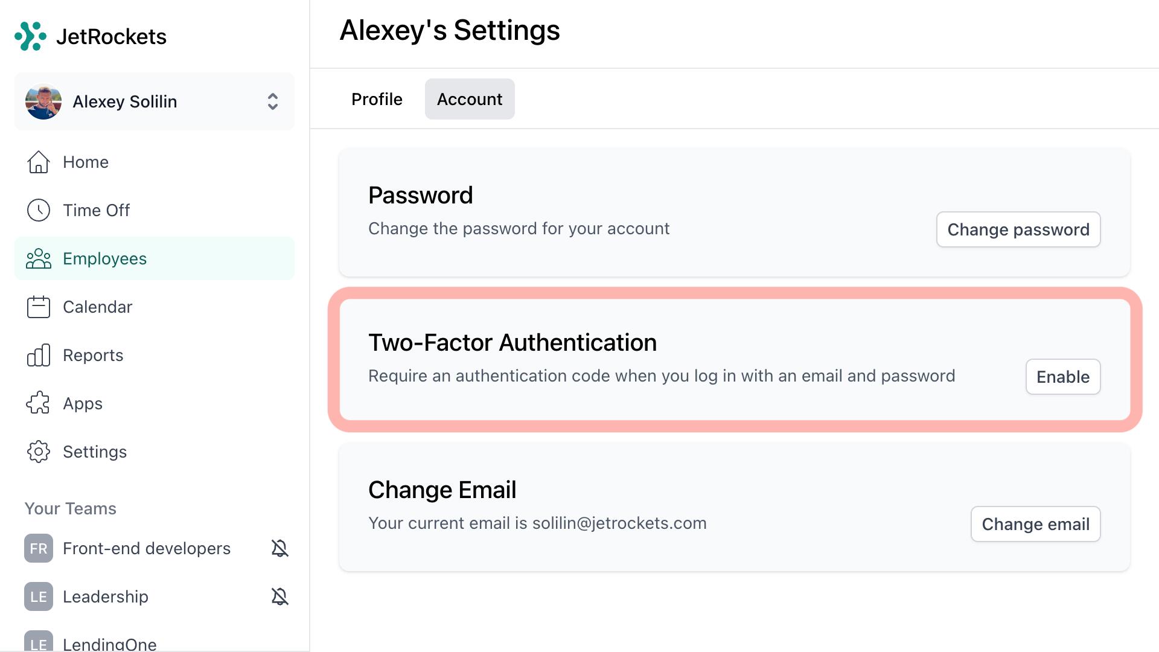Image resolution: width=1159 pixels, height=652 pixels.
Task: Select the Account tab
Action: (470, 99)
